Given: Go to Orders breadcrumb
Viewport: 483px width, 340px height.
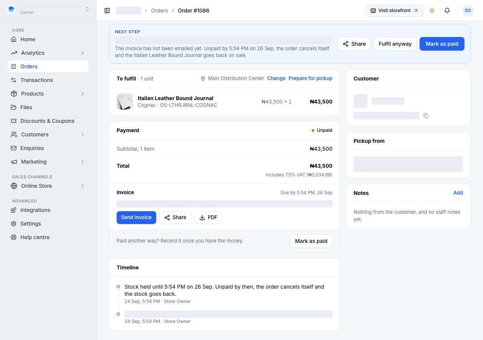Looking at the screenshot, I should pyautogui.click(x=160, y=11).
